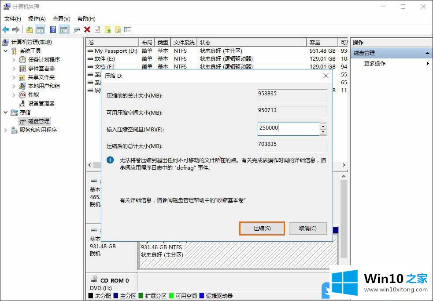
Task: Open 本地用户和组 tree item
Action: (x=44, y=86)
